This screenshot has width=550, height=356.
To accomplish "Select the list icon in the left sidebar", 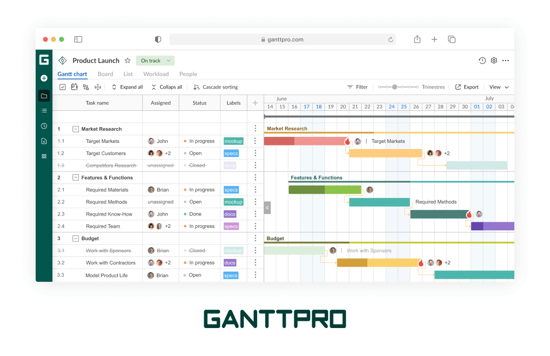I will click(x=44, y=110).
